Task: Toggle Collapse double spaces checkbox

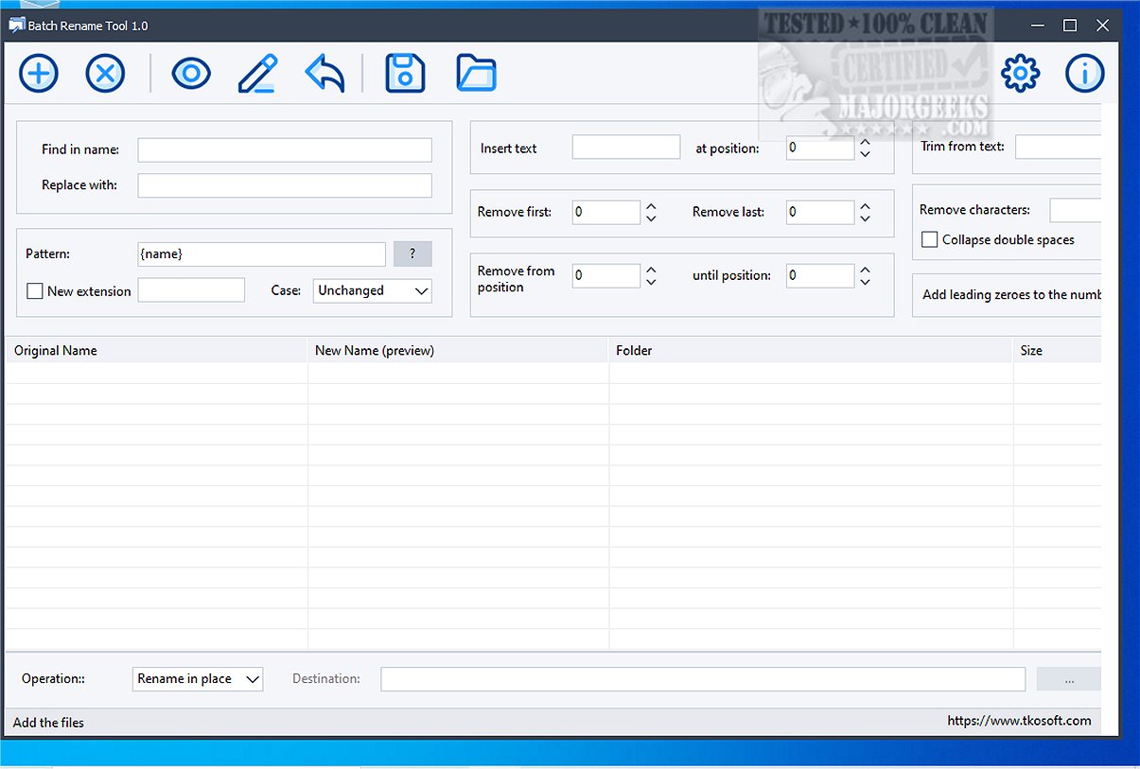Action: [930, 239]
